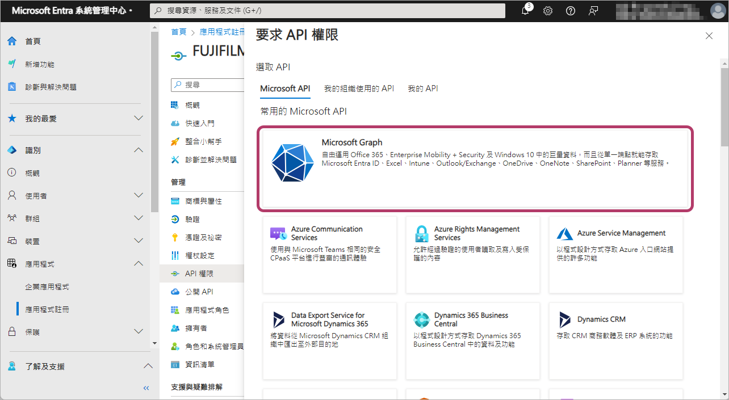729x400 pixels.
Task: Click 識別 diamond icon
Action: pos(12,150)
